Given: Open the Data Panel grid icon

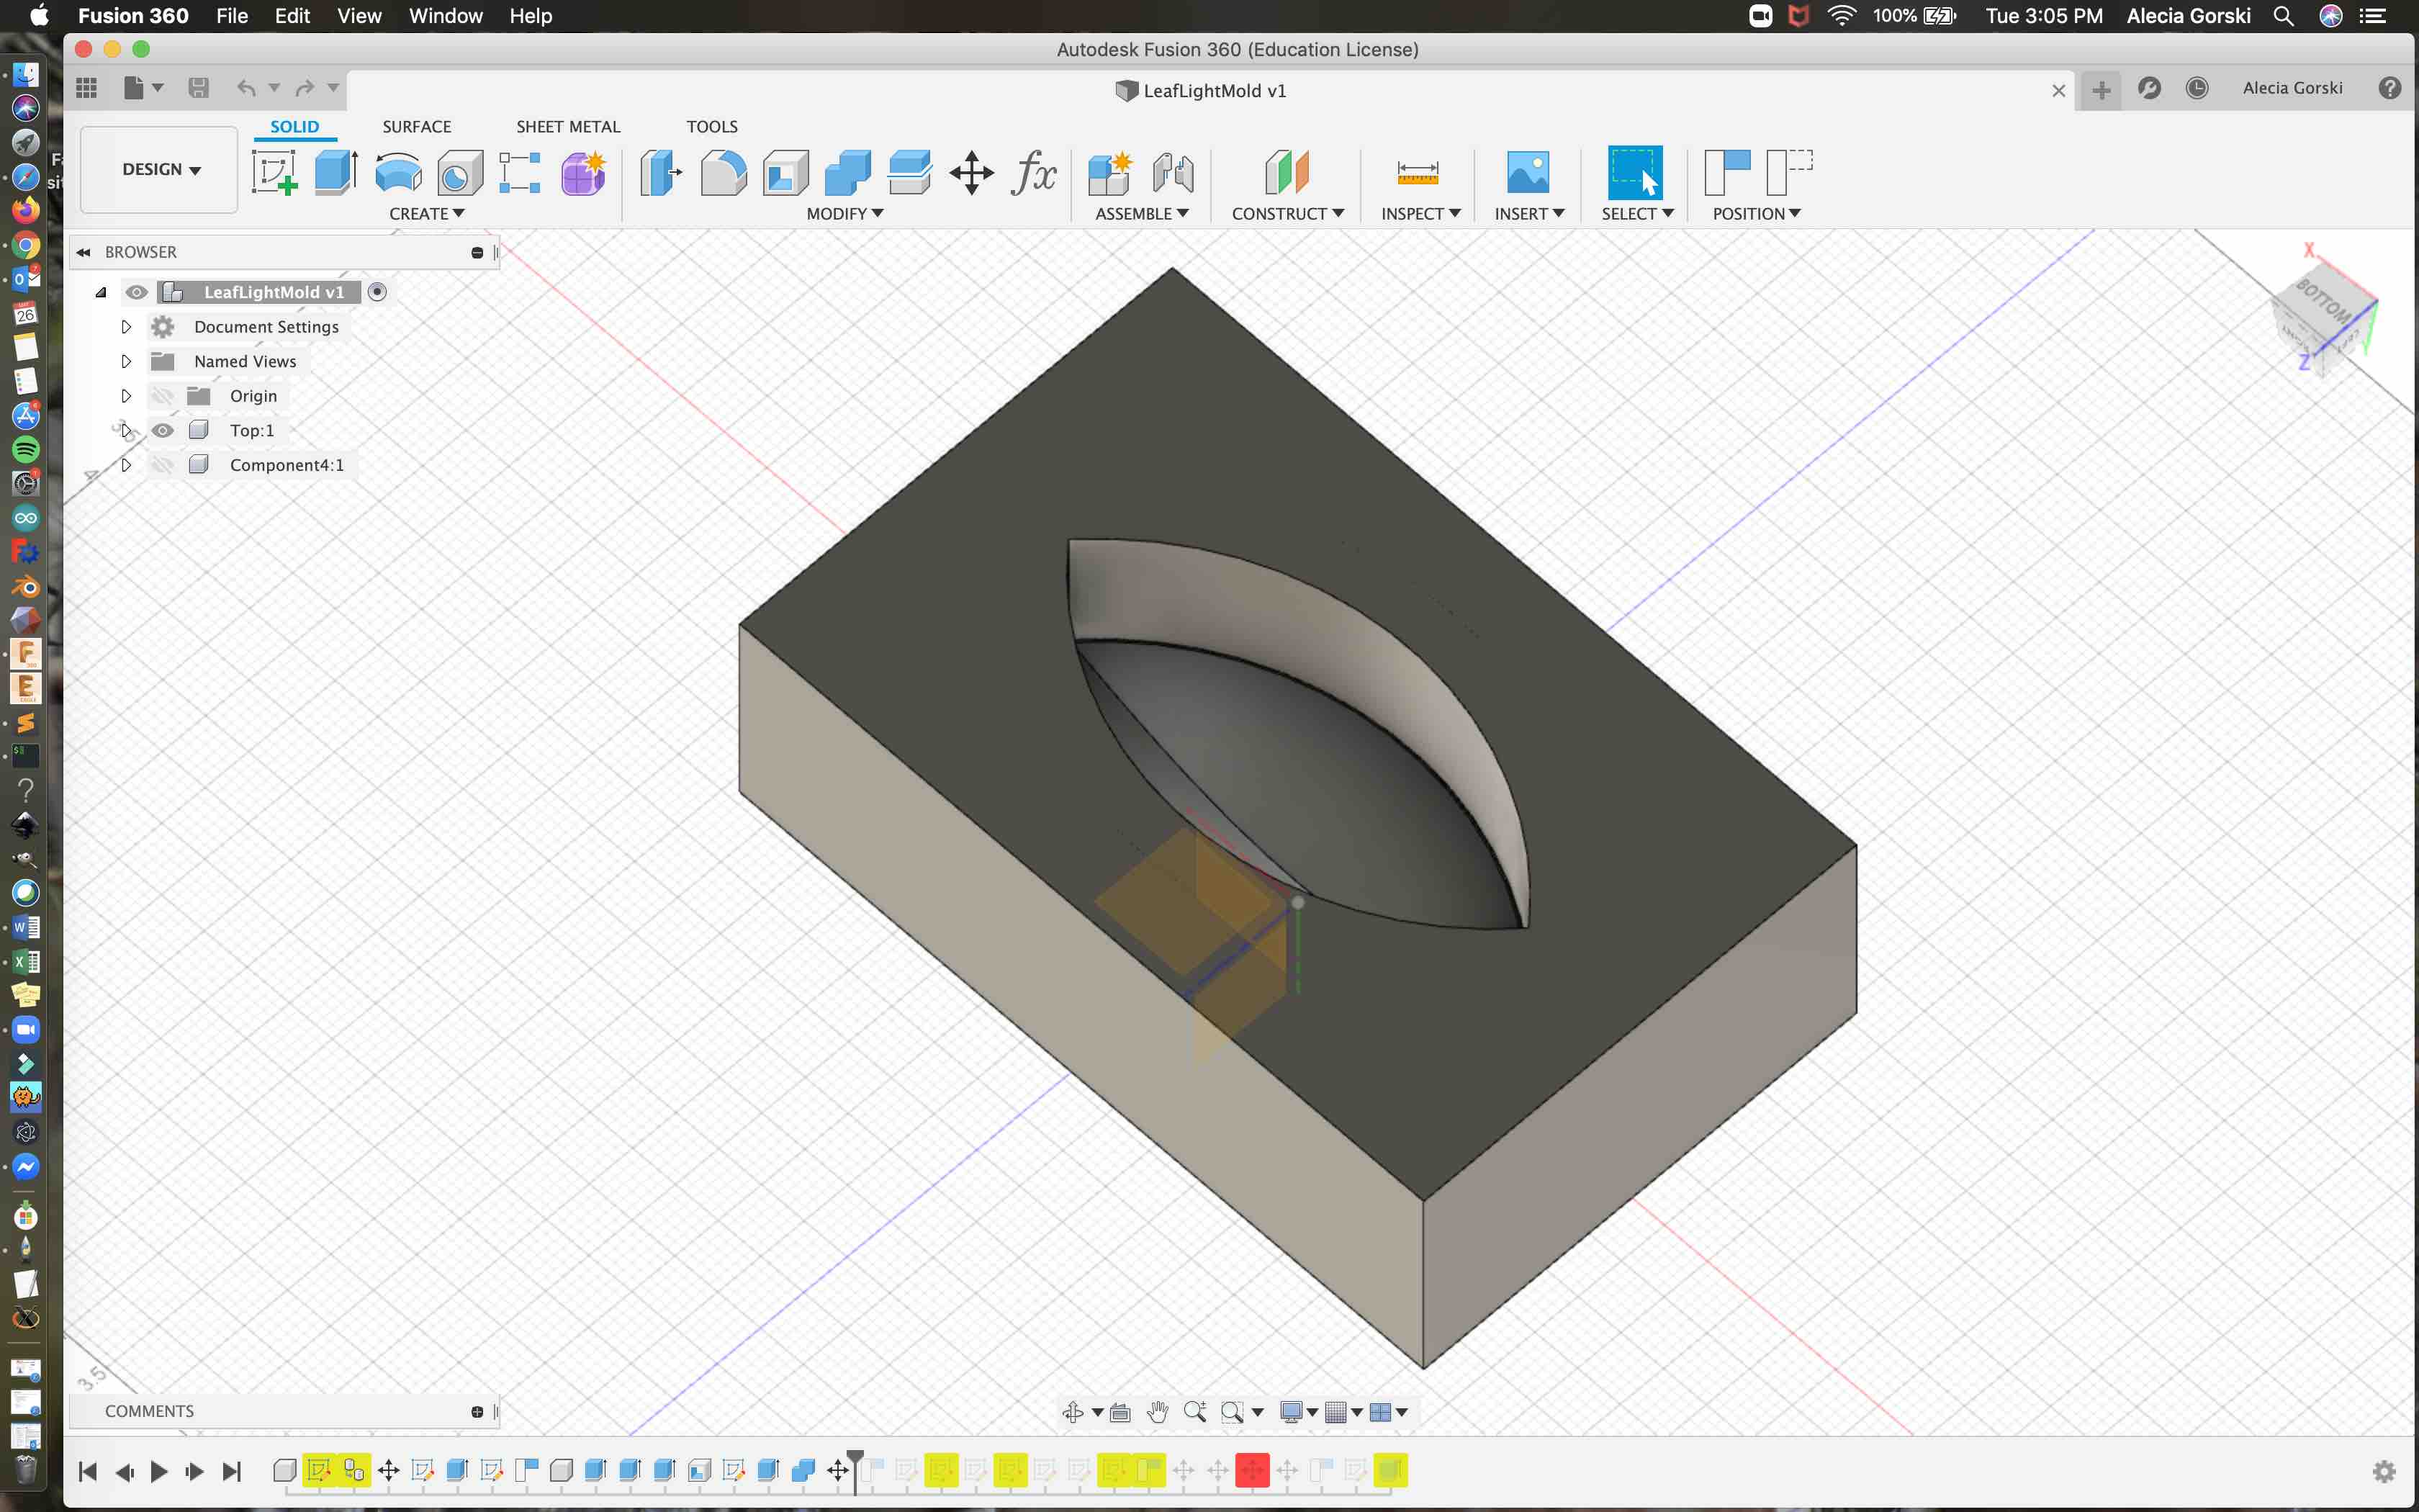Looking at the screenshot, I should click(x=87, y=88).
